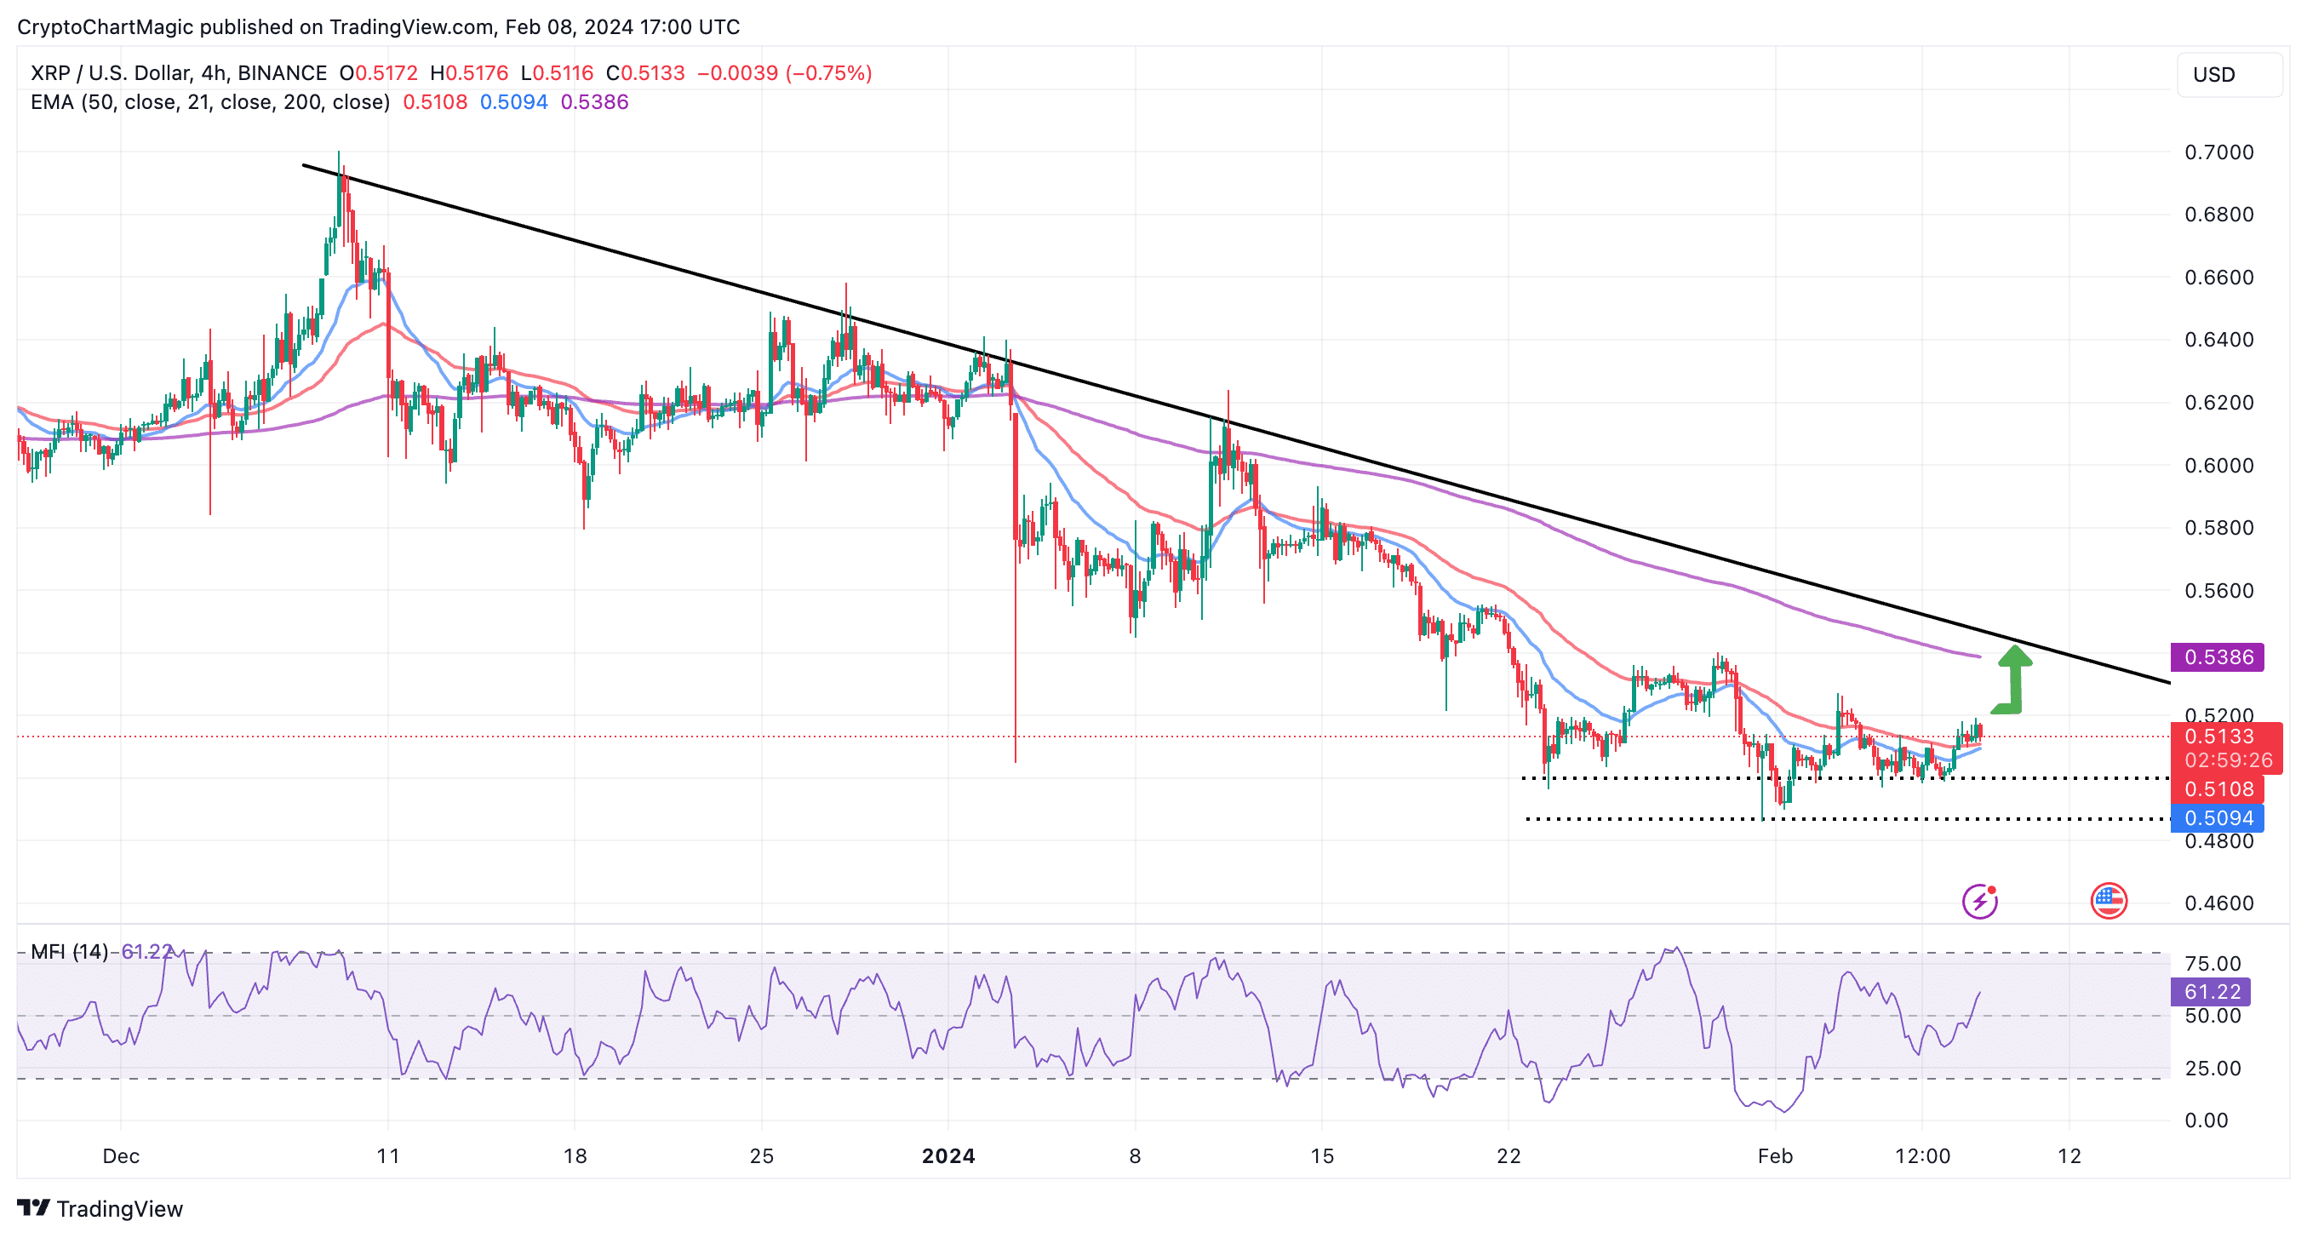Image resolution: width=2307 pixels, height=1238 pixels.
Task: Click the 0.6400 price axis label
Action: (x=2218, y=340)
